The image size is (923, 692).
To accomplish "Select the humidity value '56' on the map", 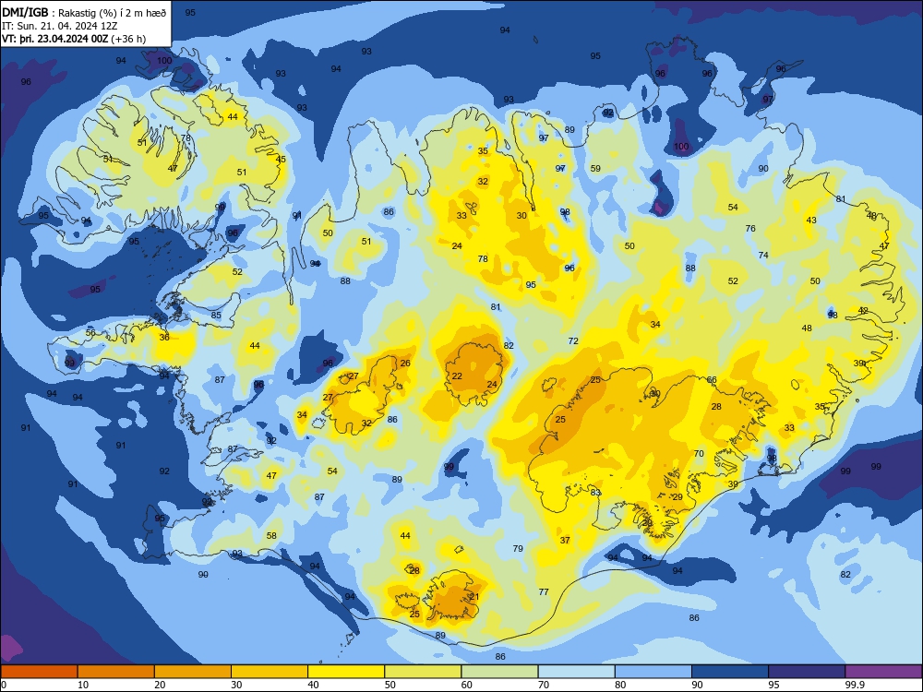I will point(90,332).
